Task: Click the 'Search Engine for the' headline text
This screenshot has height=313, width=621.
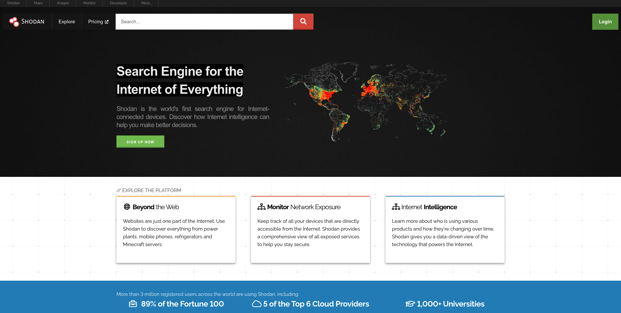Action: (180, 71)
